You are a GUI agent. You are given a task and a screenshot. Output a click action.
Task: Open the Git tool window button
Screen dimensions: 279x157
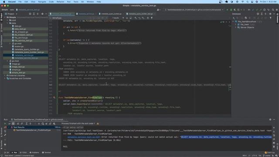pyautogui.click(x=6, y=153)
